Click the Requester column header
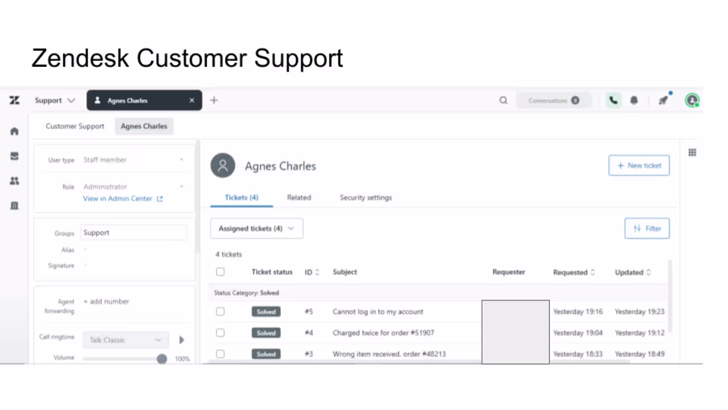The width and height of the screenshot is (728, 410). click(508, 272)
